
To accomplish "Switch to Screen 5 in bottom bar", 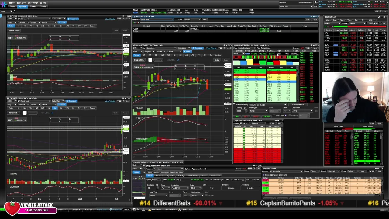I will point(76,210).
